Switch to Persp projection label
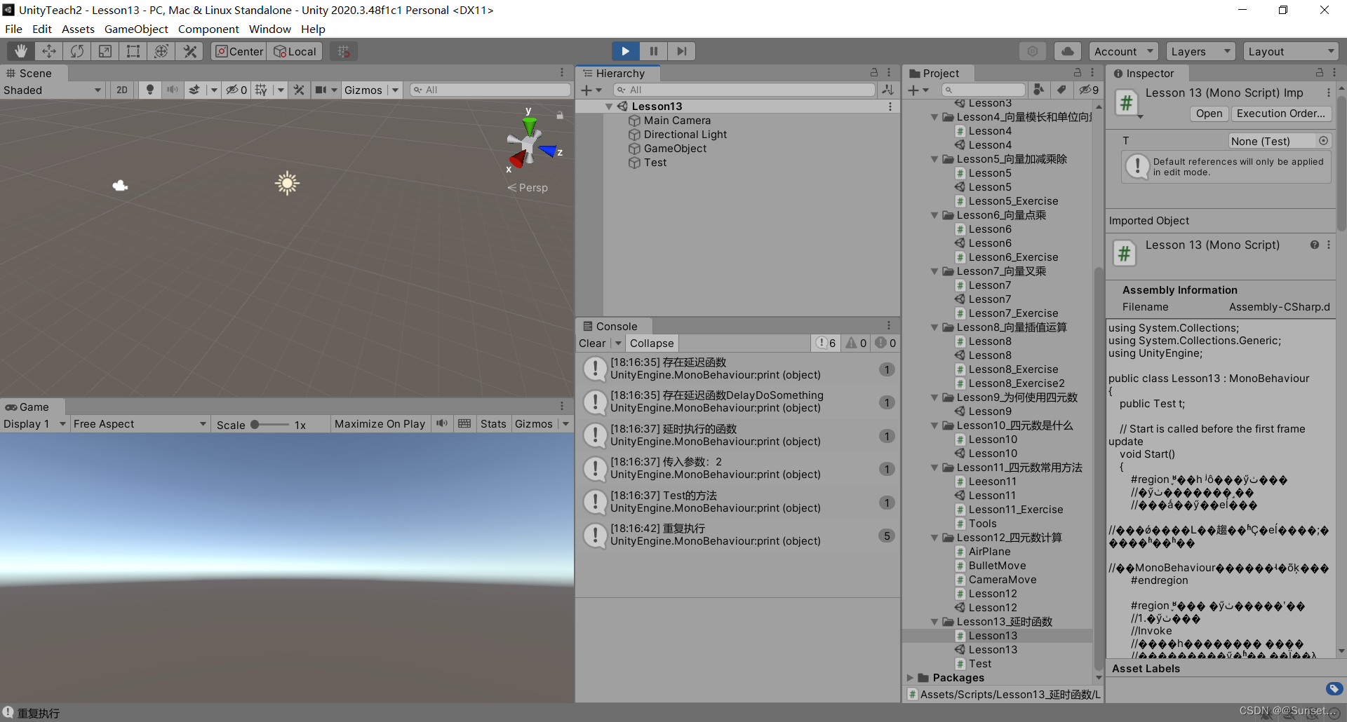 (x=528, y=188)
